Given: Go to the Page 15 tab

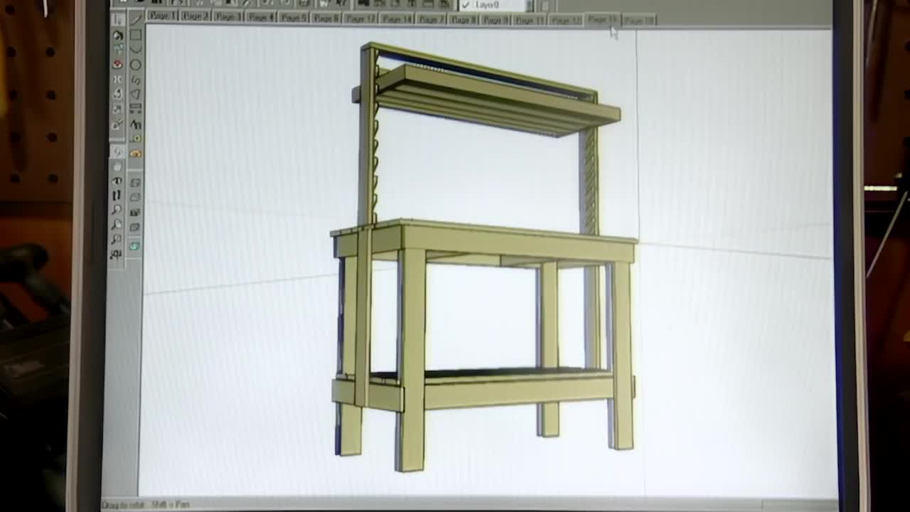Looking at the screenshot, I should pos(601,20).
